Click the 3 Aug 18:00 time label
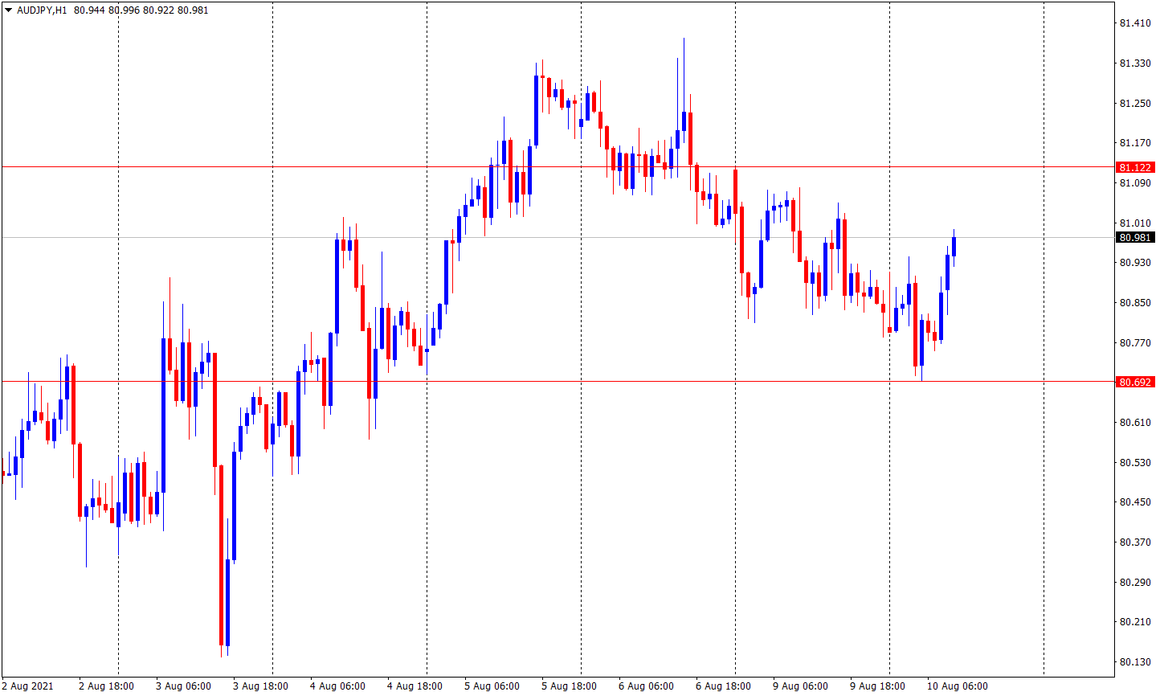This screenshot has height=696, width=1160. pos(260,686)
